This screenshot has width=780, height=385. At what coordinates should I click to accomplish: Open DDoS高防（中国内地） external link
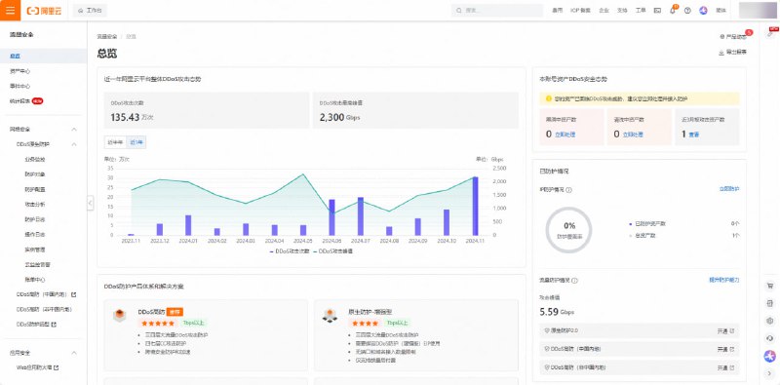coord(46,294)
